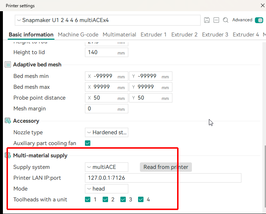Open the settings search magnifier

[226, 20]
